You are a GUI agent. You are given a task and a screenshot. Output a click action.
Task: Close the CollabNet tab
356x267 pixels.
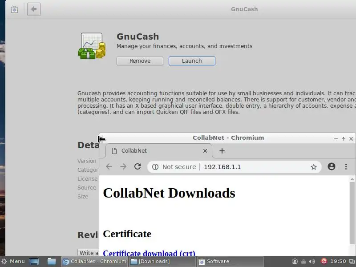pos(205,151)
